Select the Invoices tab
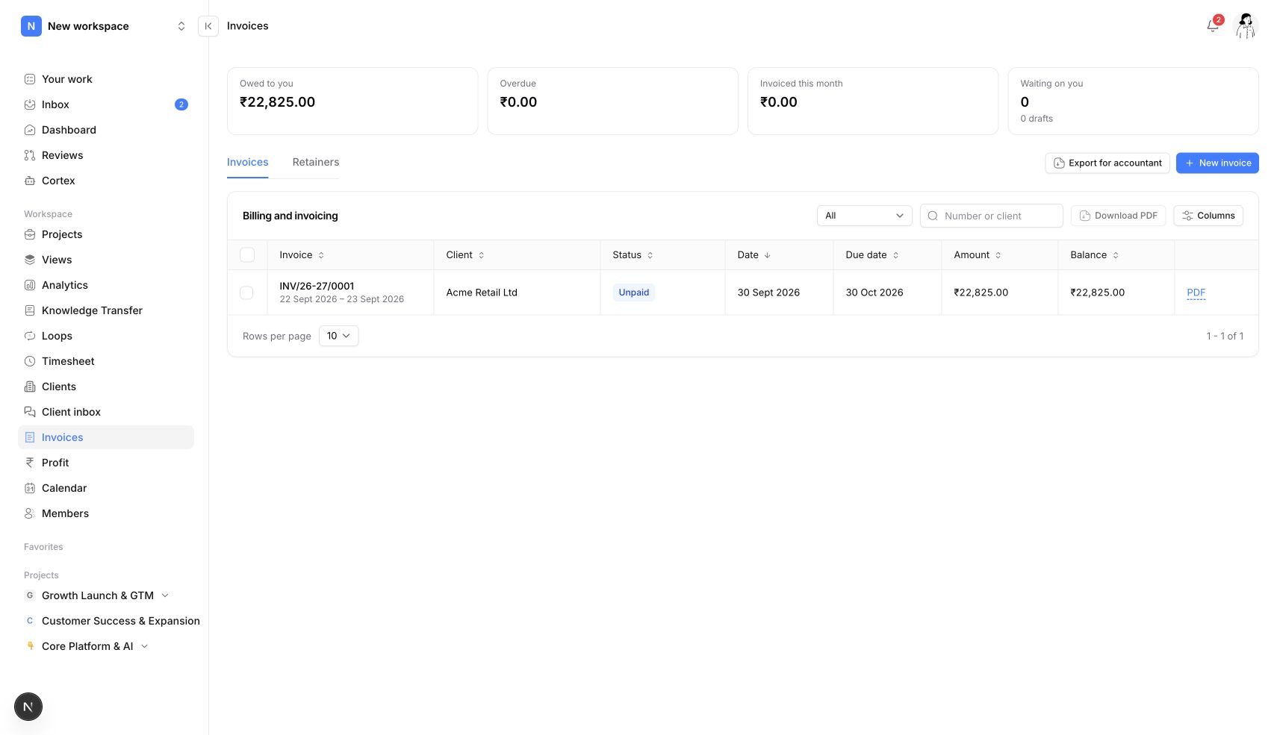 click(x=247, y=163)
